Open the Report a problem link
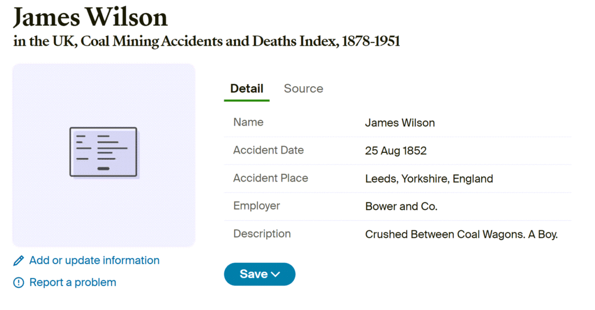 pos(73,283)
